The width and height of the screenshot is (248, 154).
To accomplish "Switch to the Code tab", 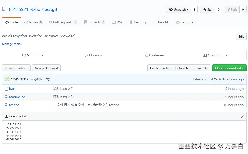I will [12, 22].
